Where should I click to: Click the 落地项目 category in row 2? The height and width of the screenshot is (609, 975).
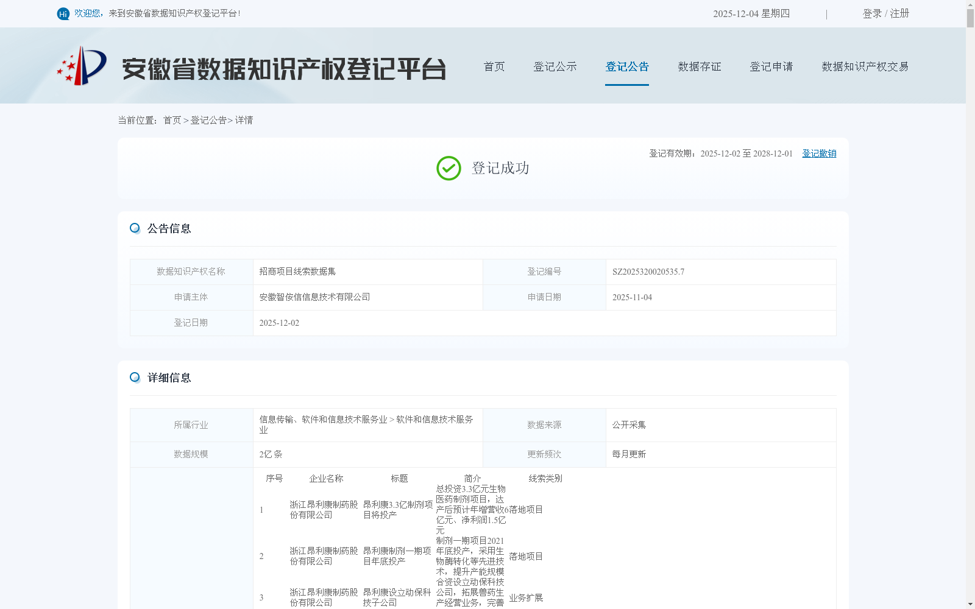(526, 557)
